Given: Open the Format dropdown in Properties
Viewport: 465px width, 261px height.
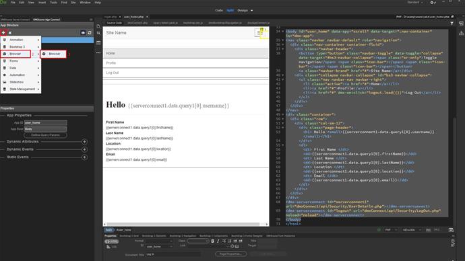Looking at the screenshot, I should click(x=159, y=241).
